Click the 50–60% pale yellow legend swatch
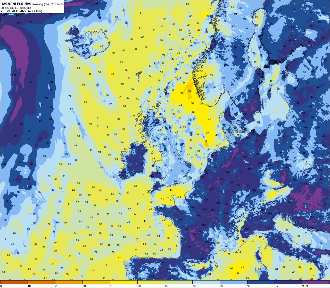Viewport: 330px width, 288px height. point(151,282)
